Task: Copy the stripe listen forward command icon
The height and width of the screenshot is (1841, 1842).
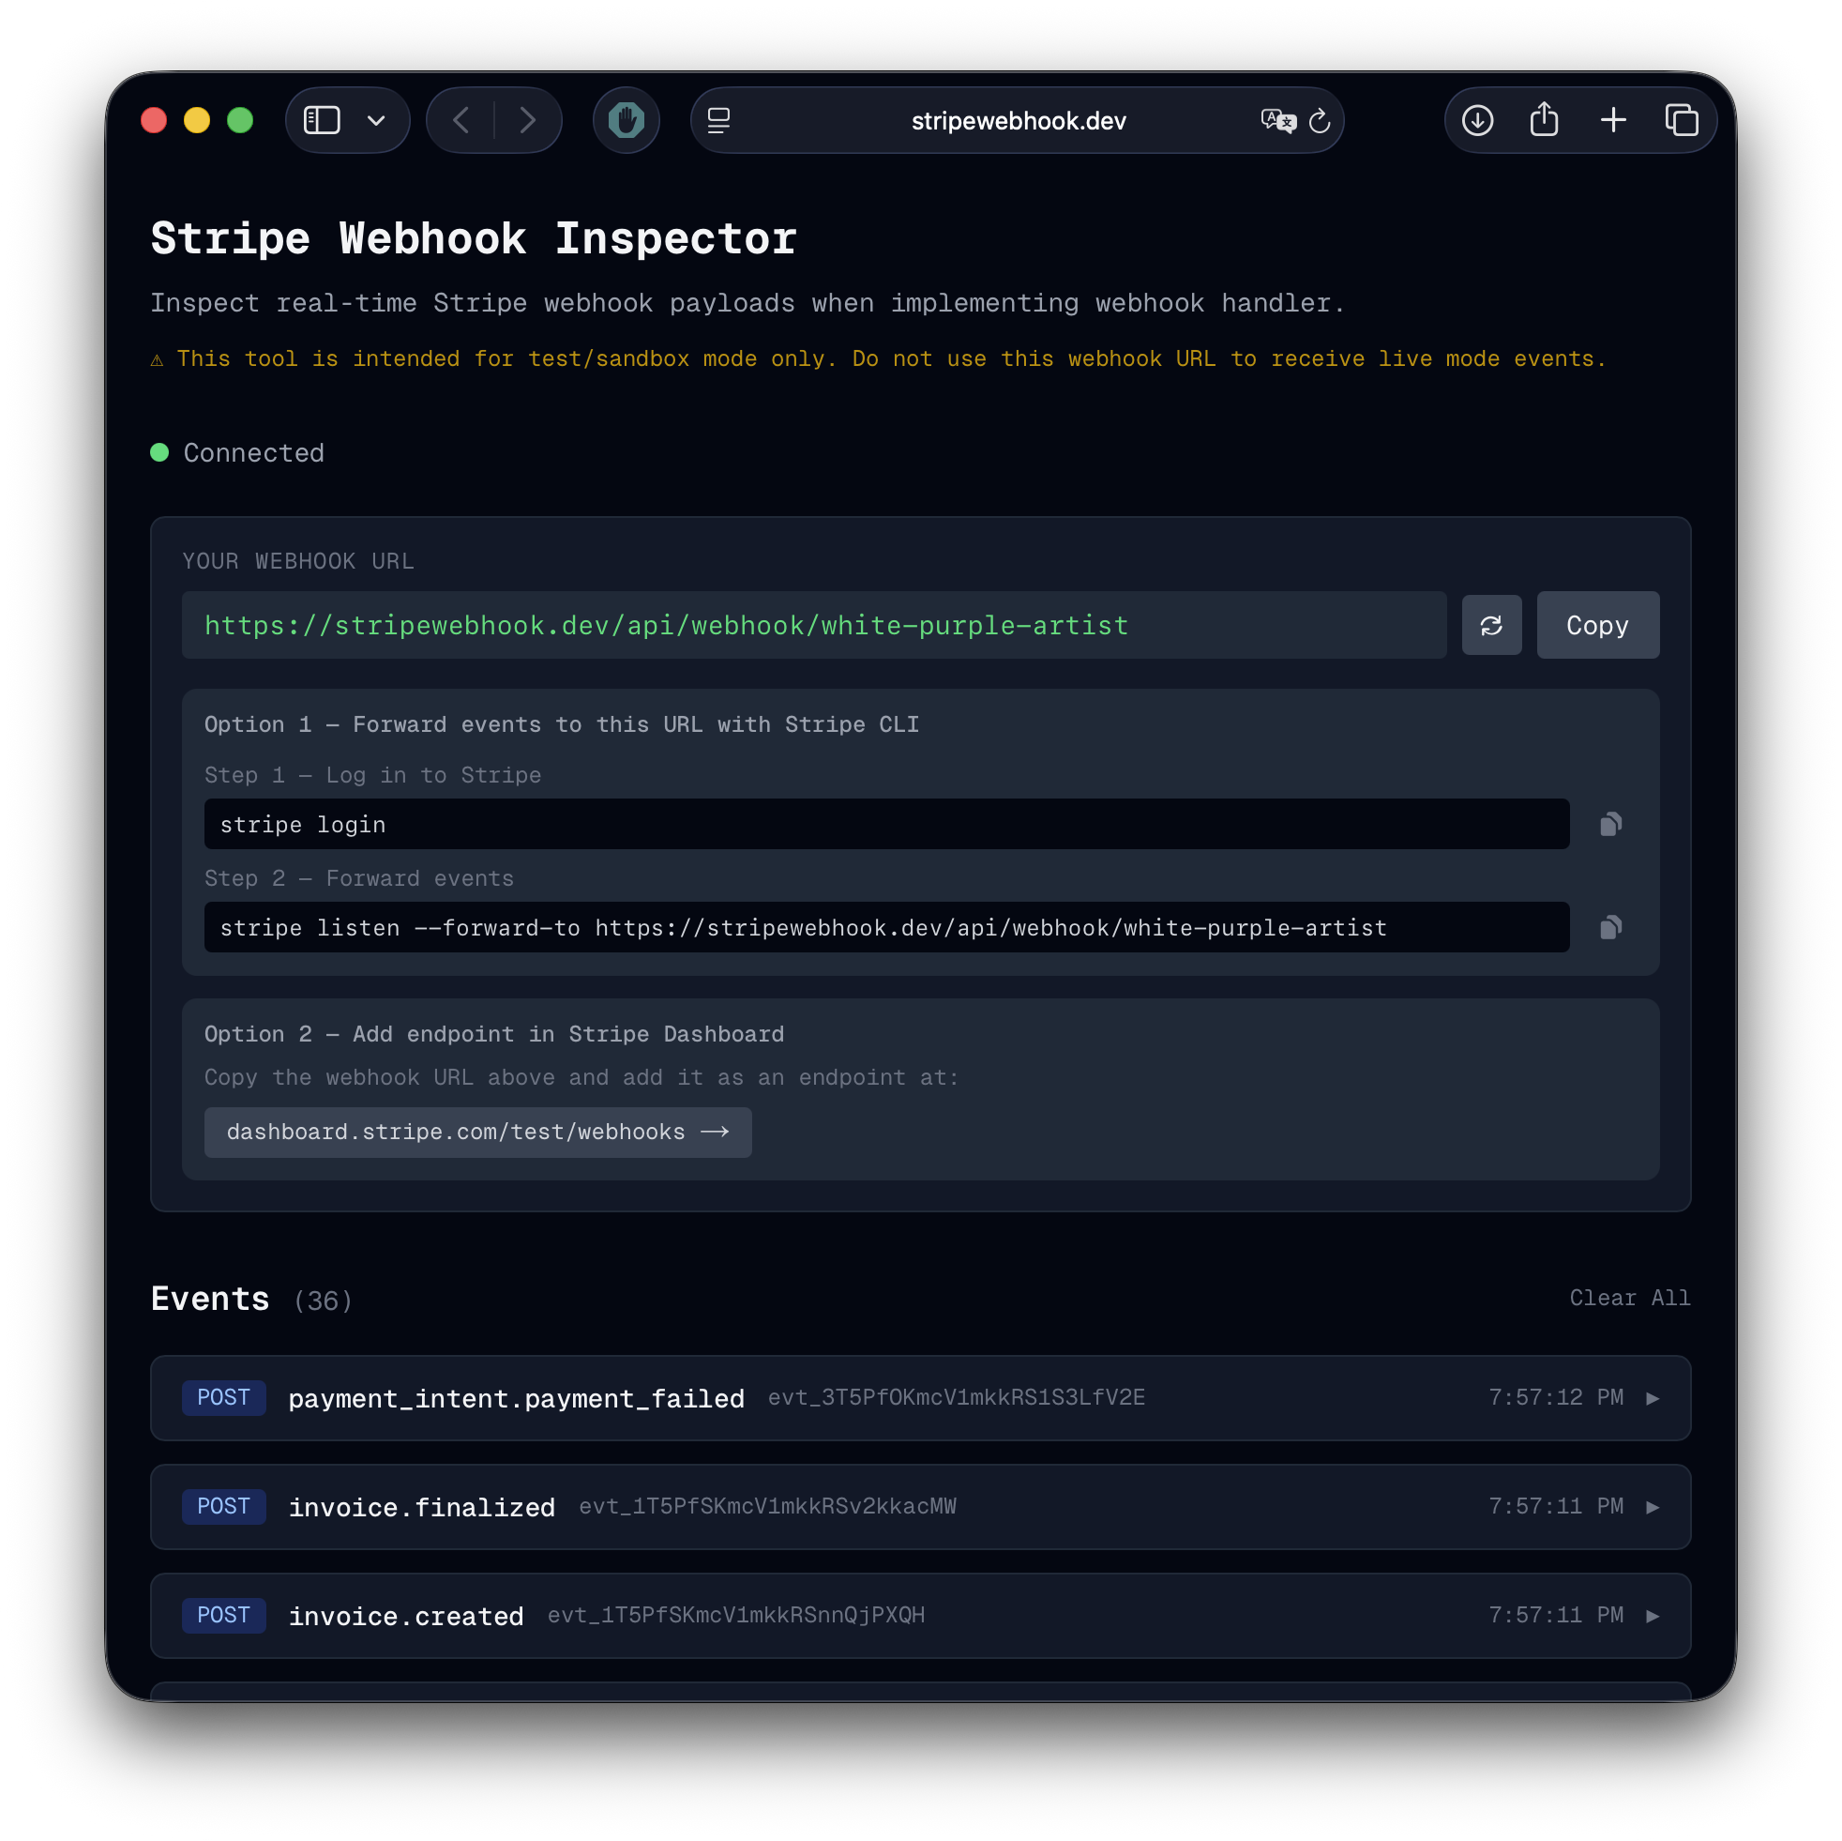Action: click(1611, 926)
